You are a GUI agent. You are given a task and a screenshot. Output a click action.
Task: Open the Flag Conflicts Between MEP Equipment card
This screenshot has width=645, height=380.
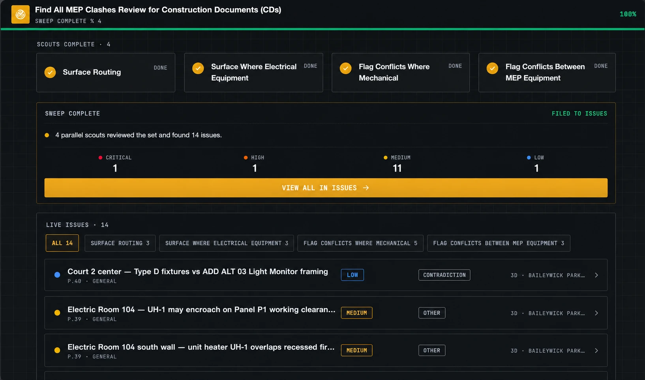click(547, 73)
